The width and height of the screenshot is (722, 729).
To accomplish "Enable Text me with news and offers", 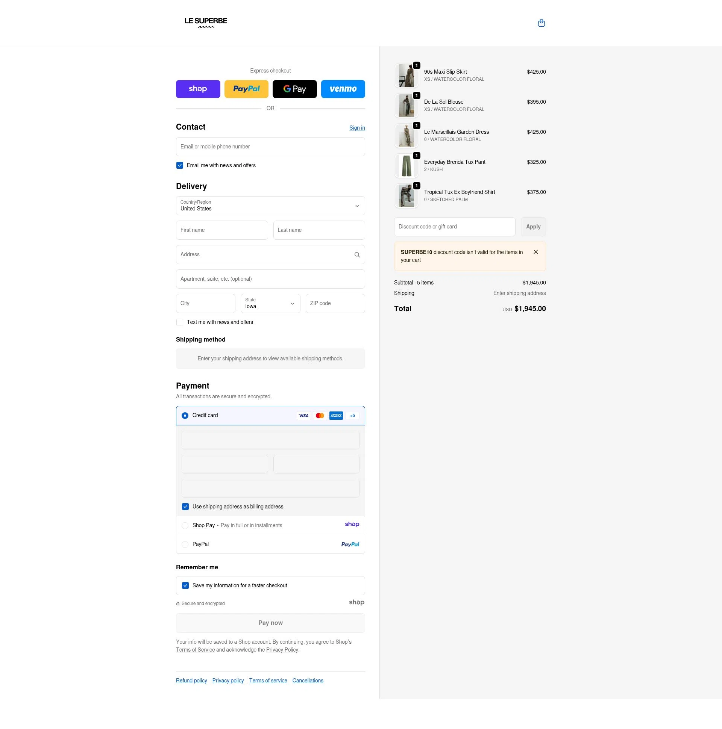I will (x=180, y=322).
